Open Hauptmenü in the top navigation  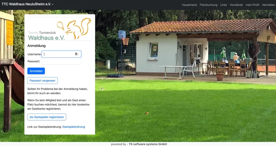(x=189, y=5)
